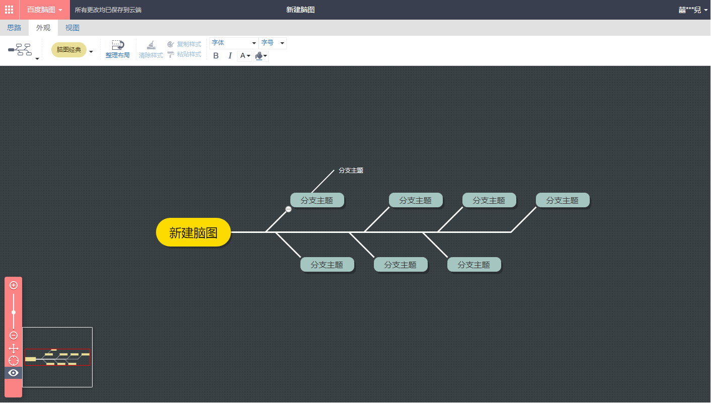Open the 字号 font size dropdown
This screenshot has width=711, height=403.
coord(273,43)
